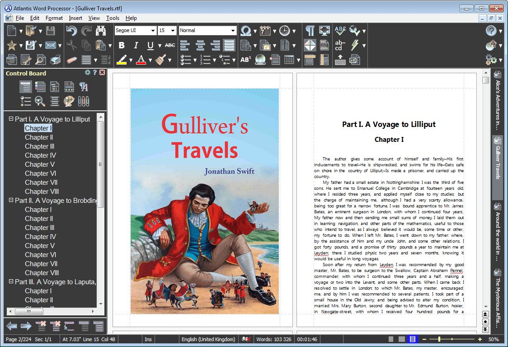Viewport: 508px width, 347px height.
Task: Click the ab-cd hyphenation icon
Action: [x=340, y=45]
